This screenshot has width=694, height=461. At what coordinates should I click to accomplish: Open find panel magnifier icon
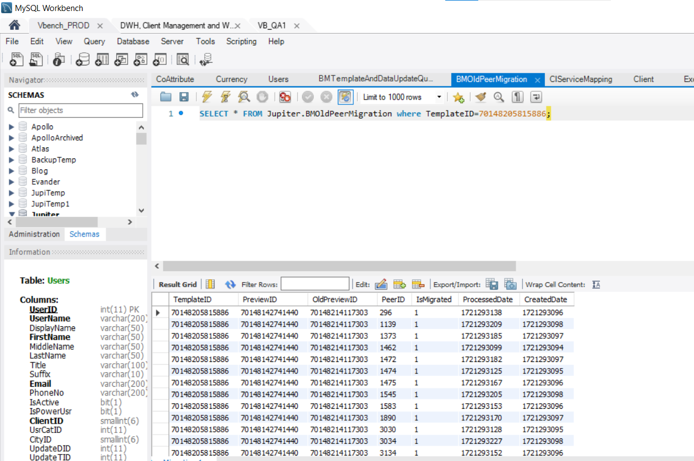(x=499, y=97)
